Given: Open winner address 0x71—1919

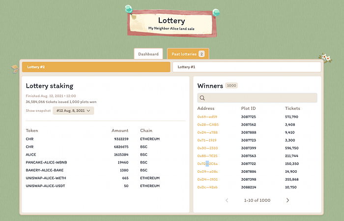Looking at the screenshot, I should pyautogui.click(x=207, y=140).
